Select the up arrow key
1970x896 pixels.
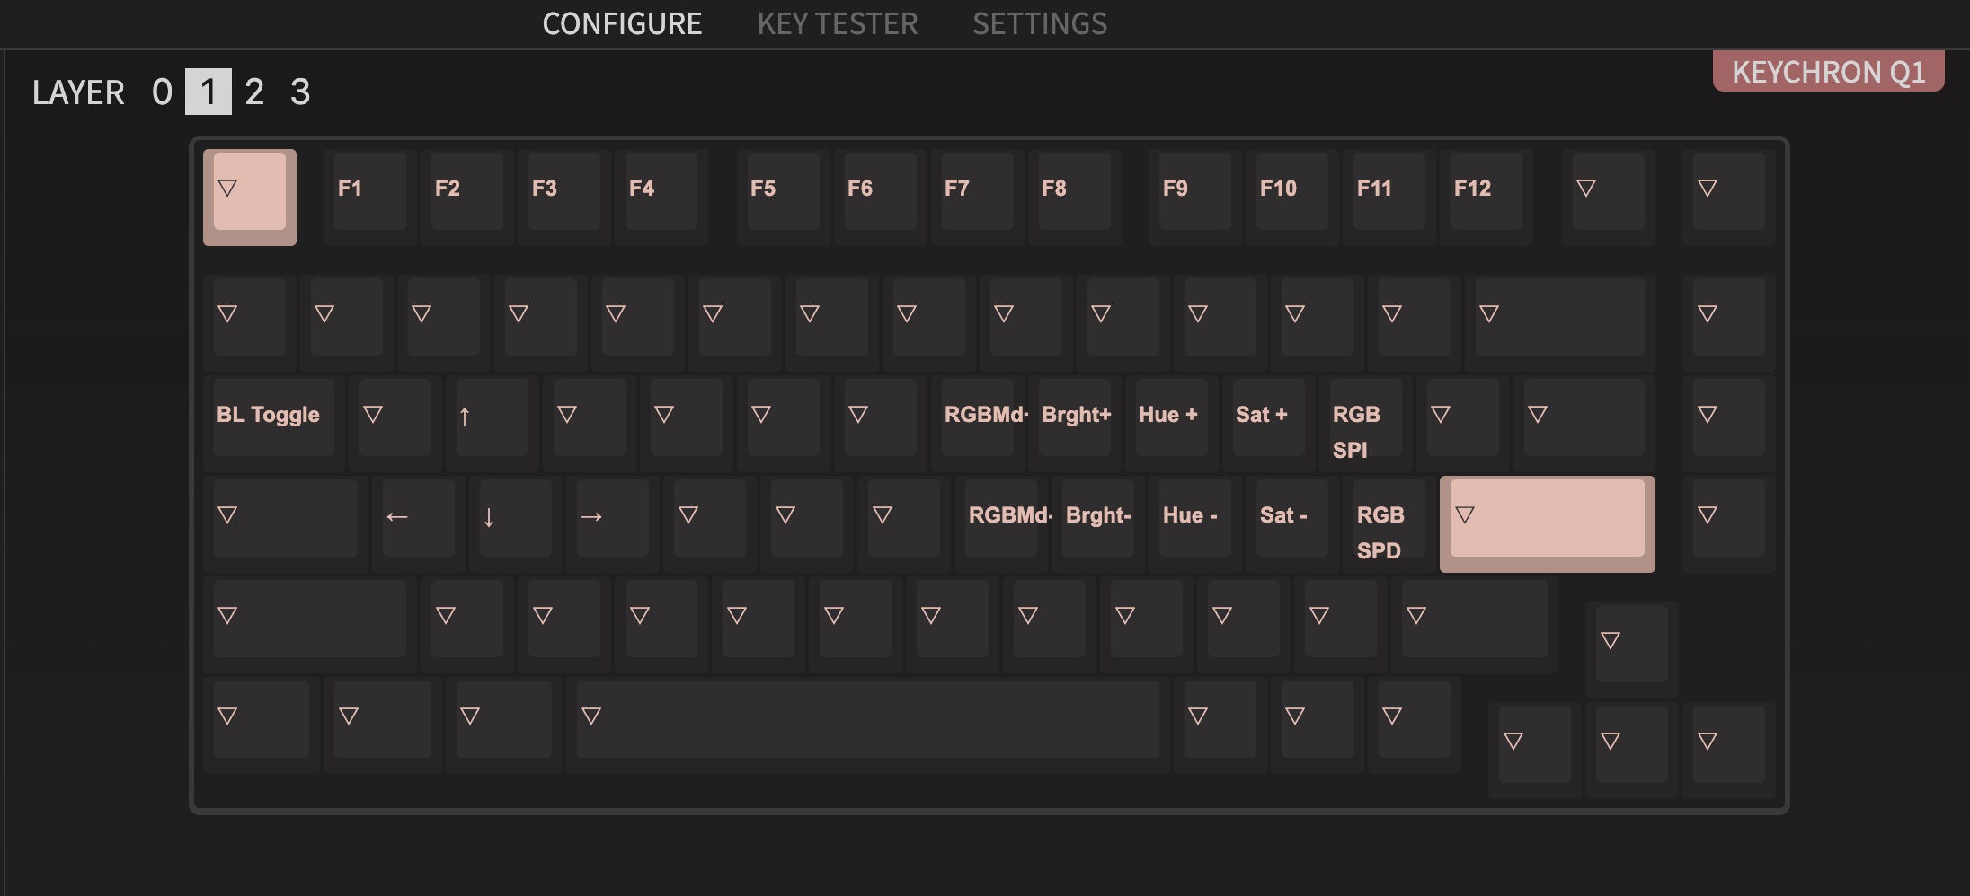coord(493,424)
